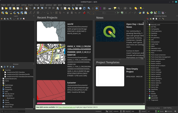This screenshot has height=113, width=178.
Task: Toggle the mouse display icon beside Coordinate field
Action: click(107, 111)
